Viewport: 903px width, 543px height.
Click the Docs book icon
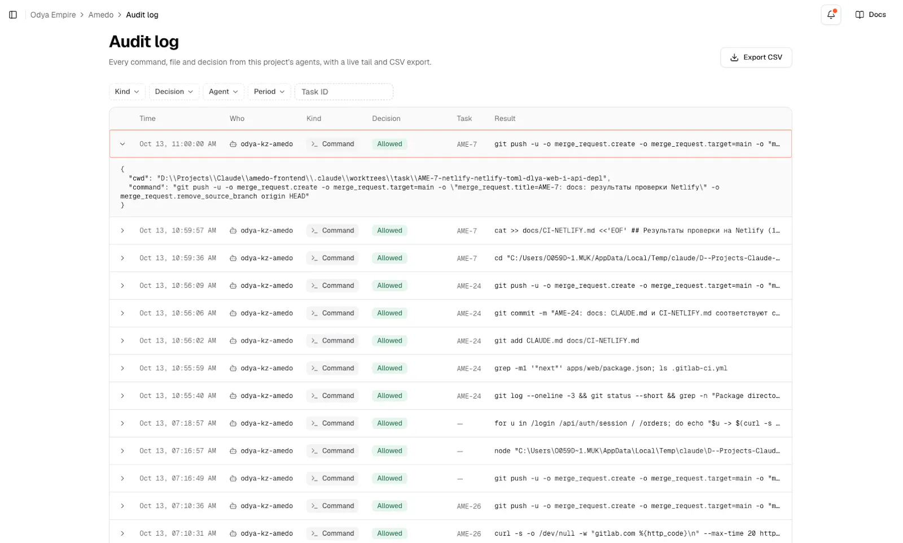pos(860,15)
